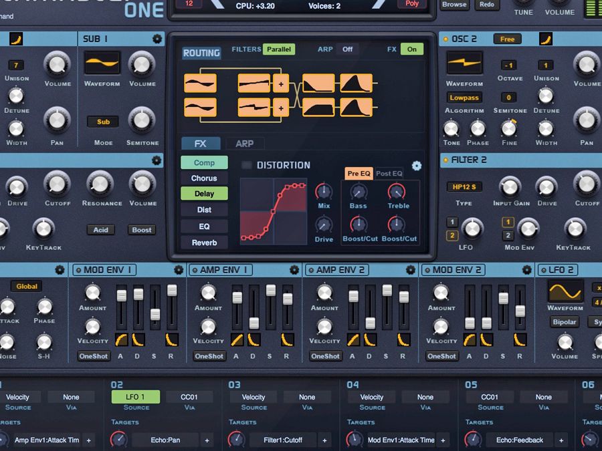Select the Delay effect button
Image resolution: width=602 pixels, height=451 pixels.
(x=204, y=194)
